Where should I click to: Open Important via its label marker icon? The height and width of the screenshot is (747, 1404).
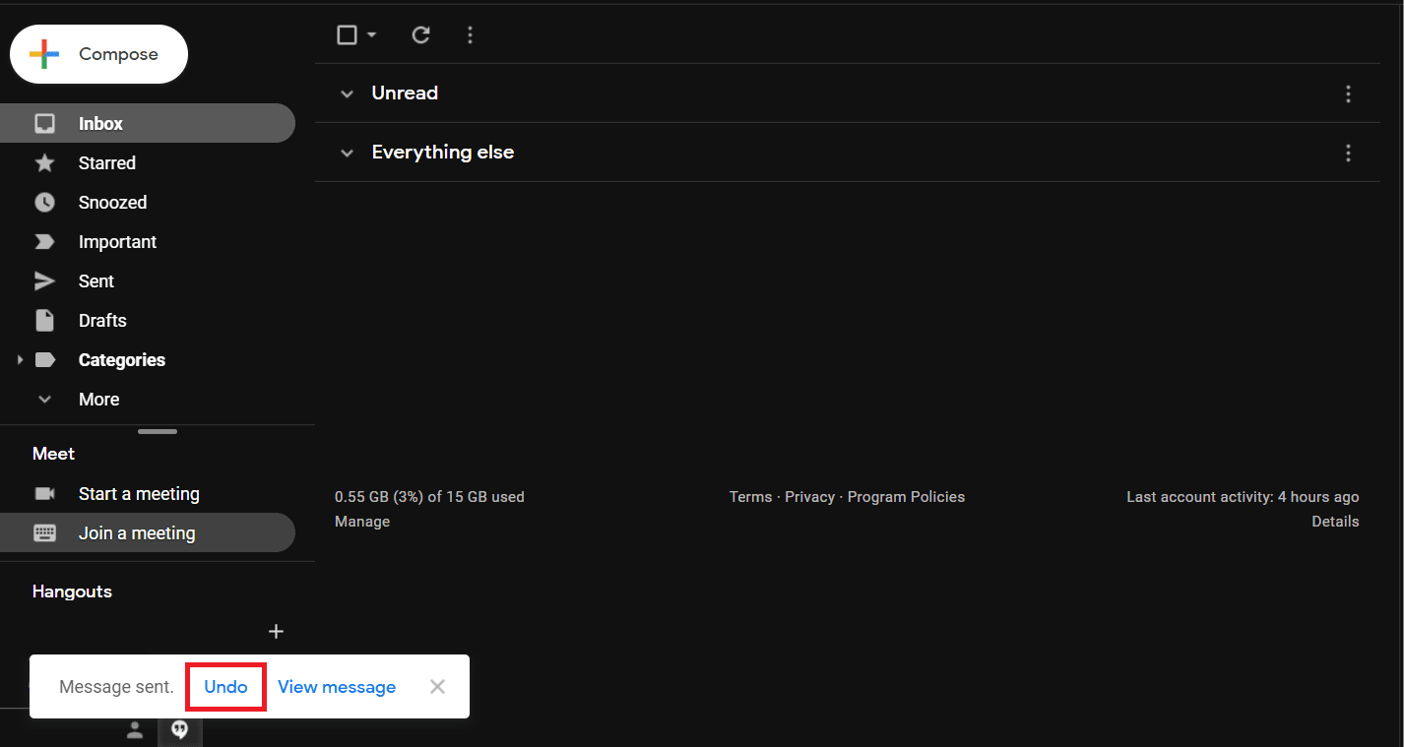(x=44, y=241)
